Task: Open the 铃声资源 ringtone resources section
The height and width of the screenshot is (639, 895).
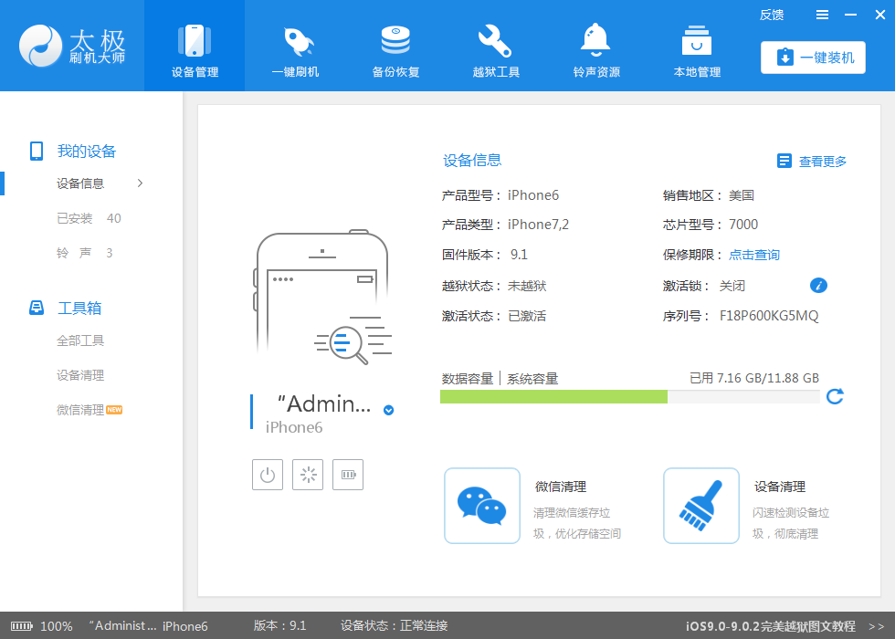Action: coord(595,46)
